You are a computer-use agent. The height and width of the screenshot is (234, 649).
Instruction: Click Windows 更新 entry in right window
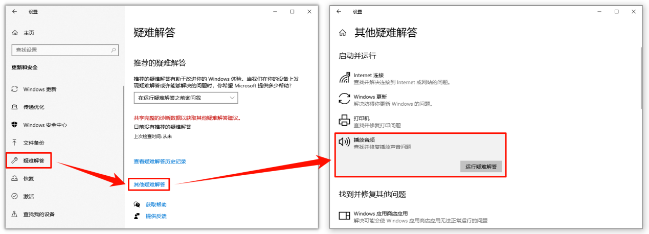(x=393, y=100)
